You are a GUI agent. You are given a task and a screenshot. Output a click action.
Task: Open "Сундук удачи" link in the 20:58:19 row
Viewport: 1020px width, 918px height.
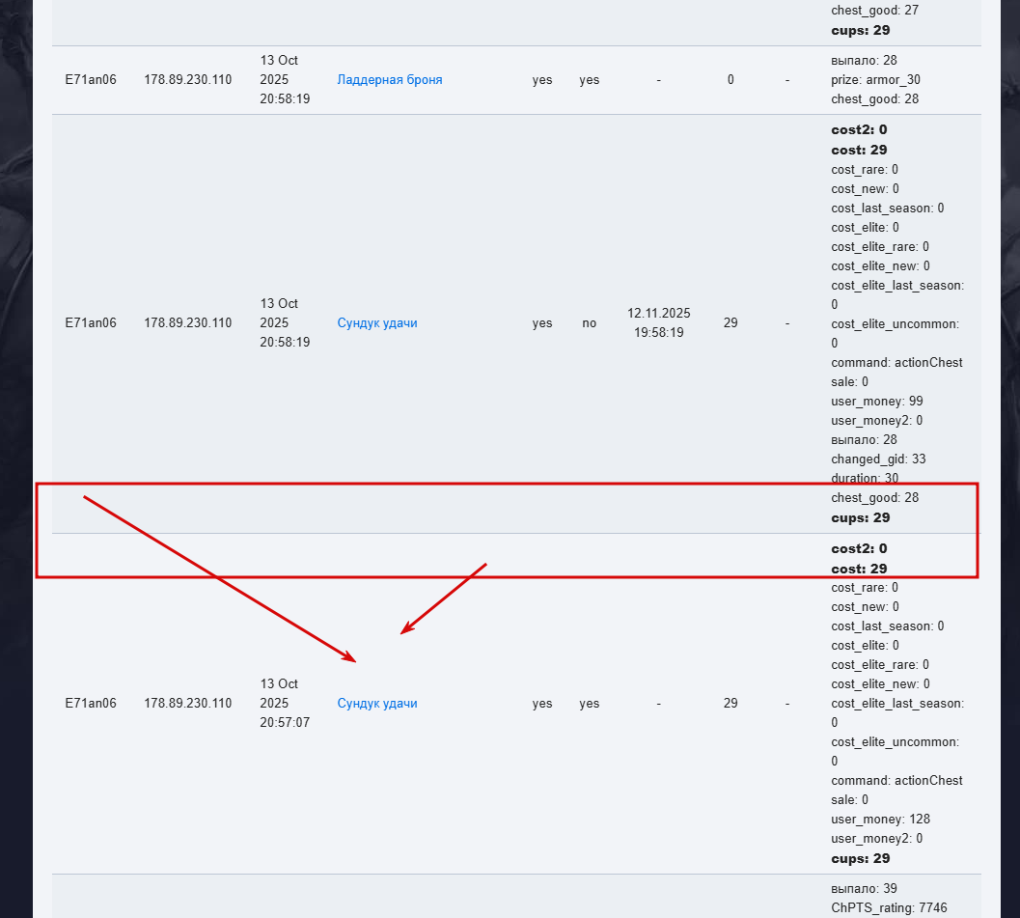click(377, 323)
